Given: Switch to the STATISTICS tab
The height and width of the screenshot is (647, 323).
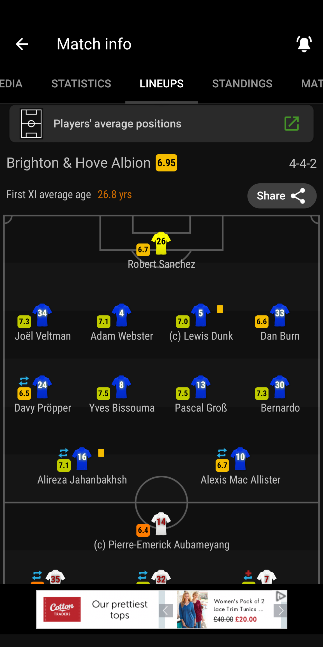Looking at the screenshot, I should click(81, 84).
